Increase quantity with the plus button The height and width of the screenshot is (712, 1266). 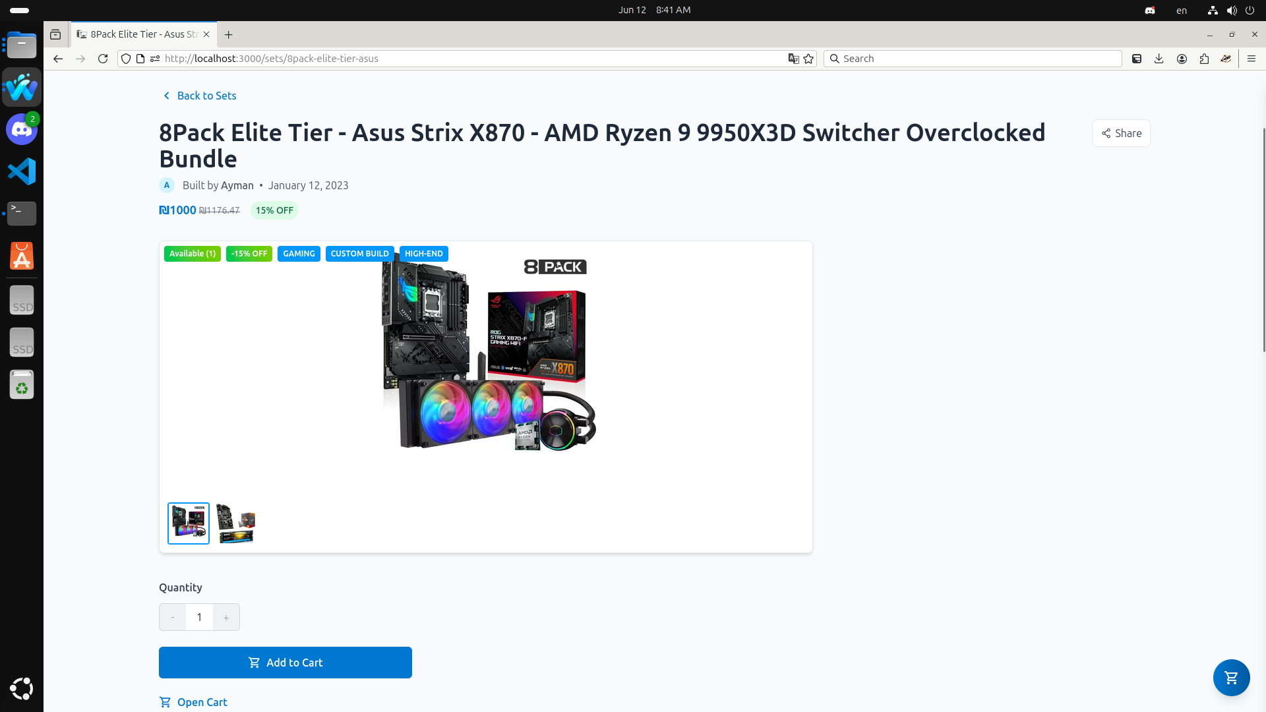226,618
